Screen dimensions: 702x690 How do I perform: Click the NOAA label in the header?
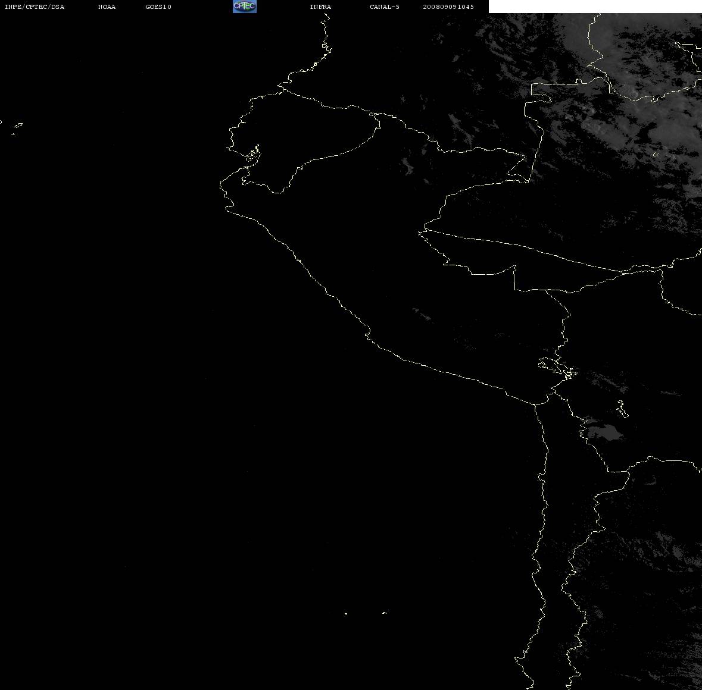(x=107, y=7)
